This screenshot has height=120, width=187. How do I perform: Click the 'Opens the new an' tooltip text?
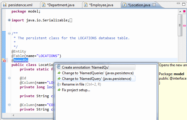click(173, 65)
